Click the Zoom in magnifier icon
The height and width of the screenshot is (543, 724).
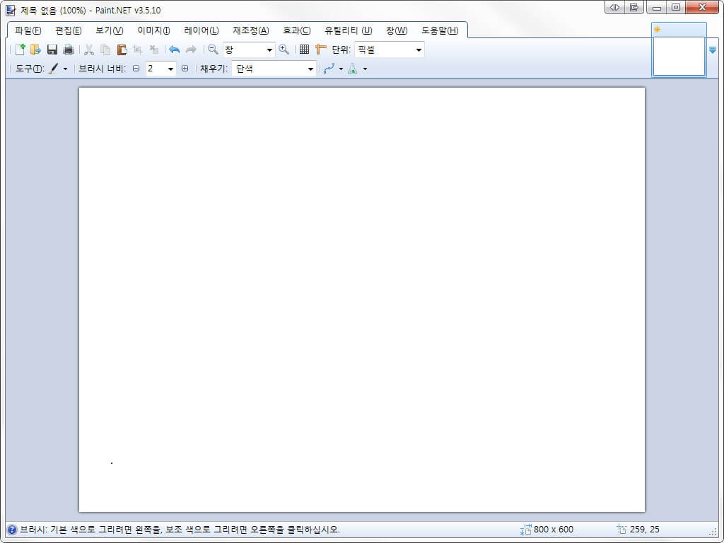click(284, 49)
